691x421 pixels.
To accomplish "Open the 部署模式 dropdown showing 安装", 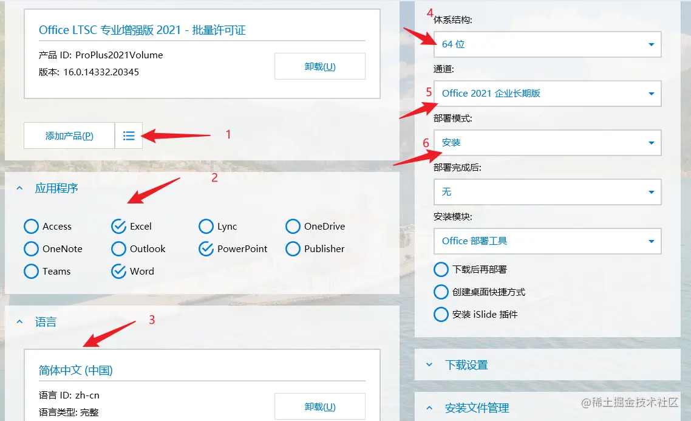I will click(x=547, y=142).
